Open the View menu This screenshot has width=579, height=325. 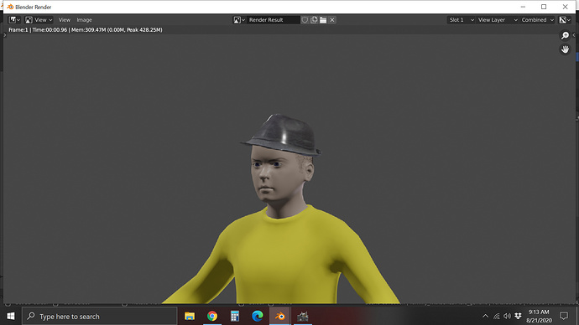[65, 20]
